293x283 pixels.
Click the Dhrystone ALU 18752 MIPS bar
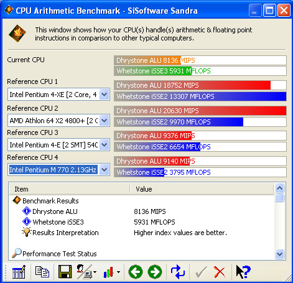[200, 85]
